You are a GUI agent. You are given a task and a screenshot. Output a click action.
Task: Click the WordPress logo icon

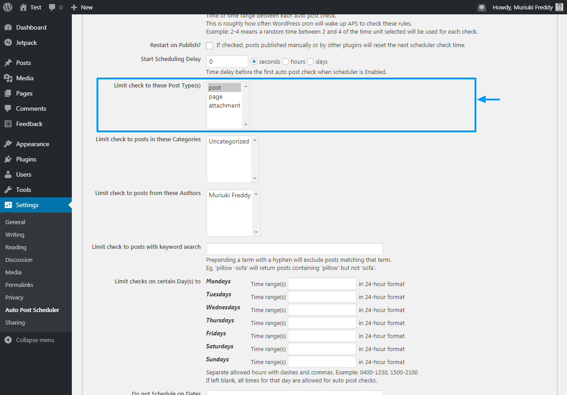[8, 7]
